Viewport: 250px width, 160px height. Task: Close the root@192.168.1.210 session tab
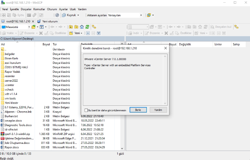pos(33,21)
